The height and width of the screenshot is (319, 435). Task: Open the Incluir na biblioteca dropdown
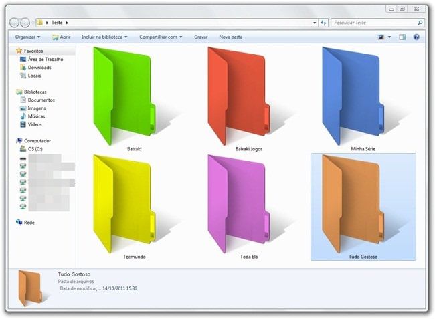point(105,37)
